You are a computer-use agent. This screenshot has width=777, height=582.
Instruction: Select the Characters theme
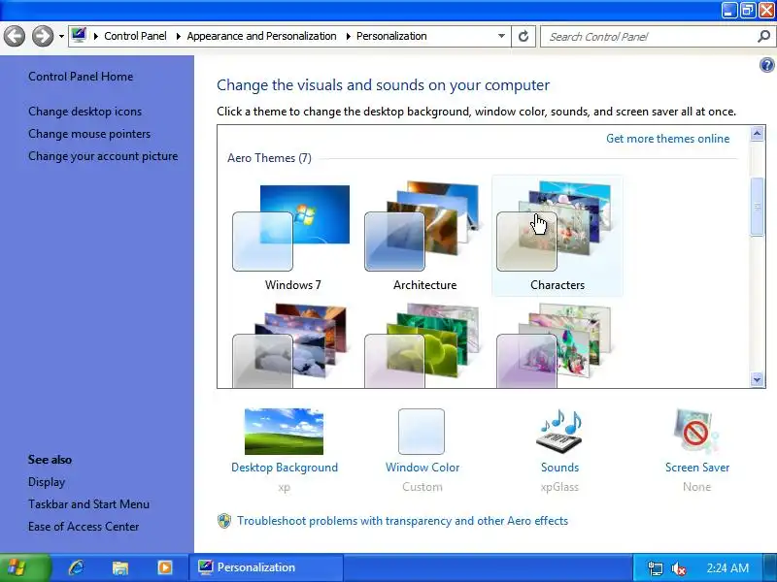click(x=557, y=236)
